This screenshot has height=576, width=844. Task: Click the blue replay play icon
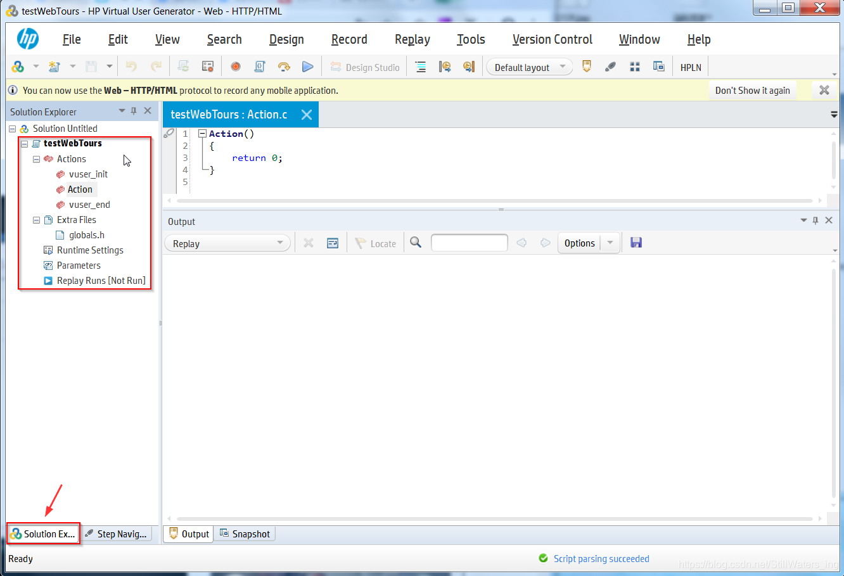[308, 67]
